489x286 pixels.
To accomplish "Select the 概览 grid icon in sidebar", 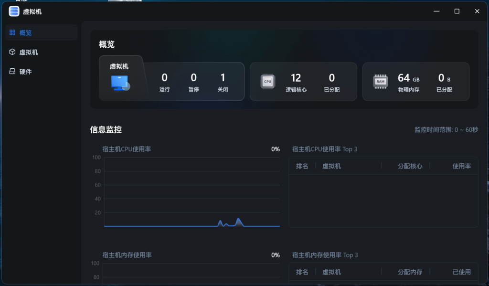I will click(x=13, y=32).
